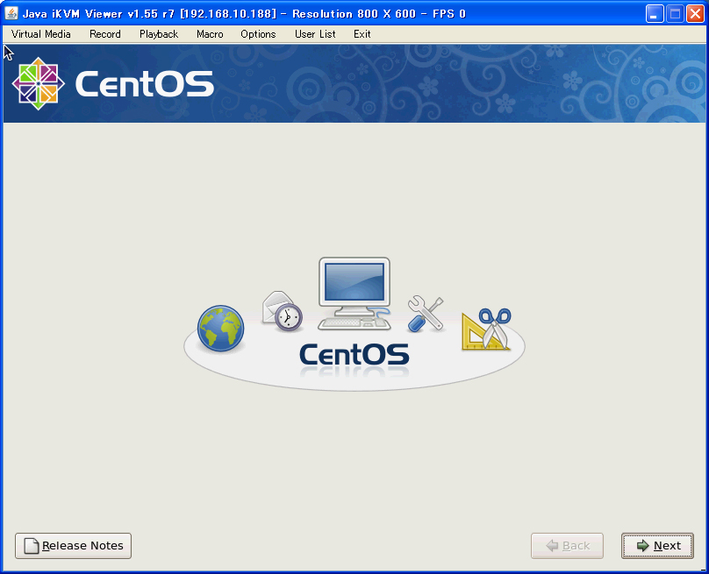Viewport: 709px width, 574px height.
Task: Close the iKVM Viewer window
Action: coord(695,13)
